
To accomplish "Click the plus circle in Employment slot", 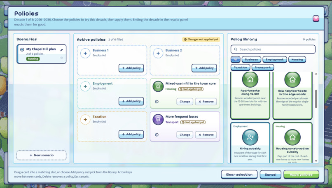I will click(x=85, y=86).
